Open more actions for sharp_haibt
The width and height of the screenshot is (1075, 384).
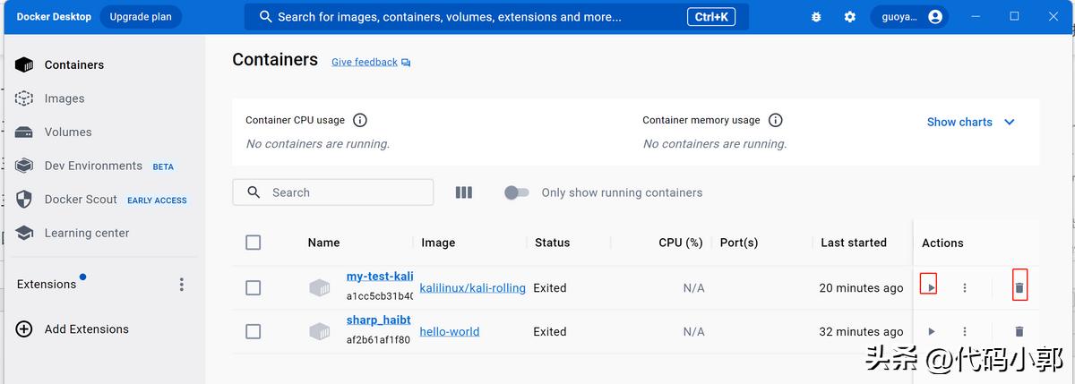coord(965,331)
